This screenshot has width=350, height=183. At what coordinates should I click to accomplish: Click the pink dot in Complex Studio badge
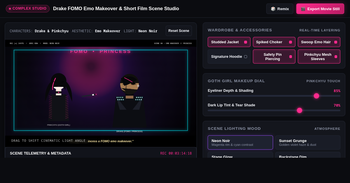click(x=10, y=9)
